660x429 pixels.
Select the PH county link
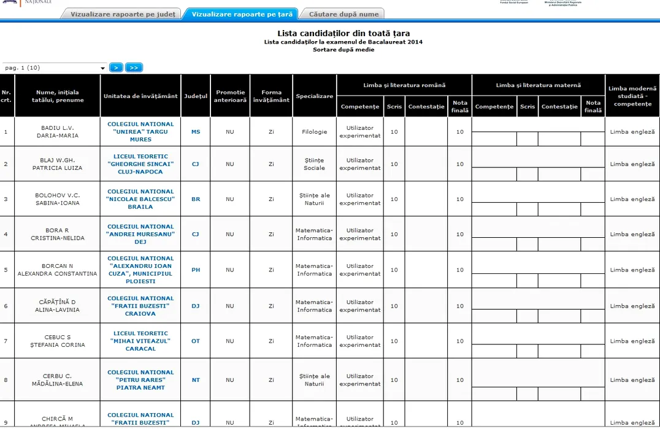tap(196, 270)
